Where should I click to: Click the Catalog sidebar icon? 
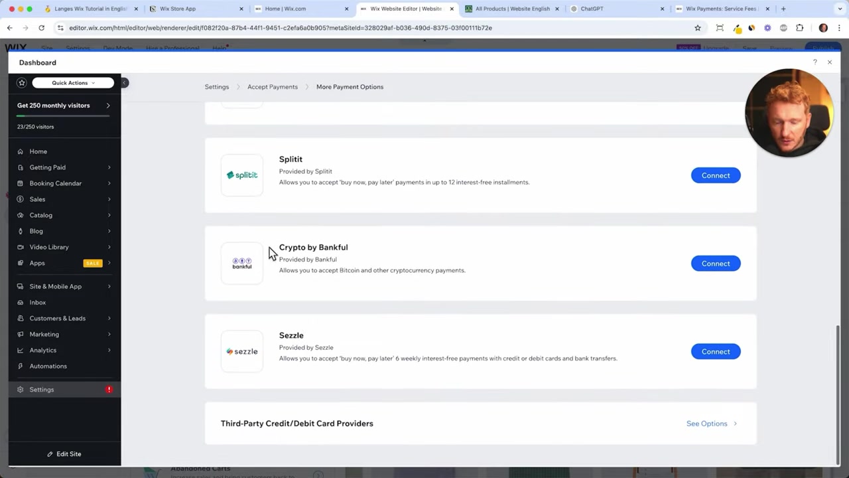(x=20, y=215)
